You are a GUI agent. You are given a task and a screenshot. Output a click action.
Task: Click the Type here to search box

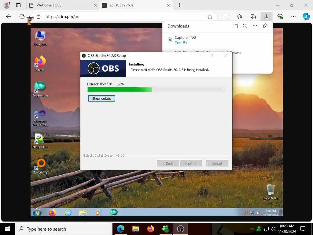(x=64, y=229)
